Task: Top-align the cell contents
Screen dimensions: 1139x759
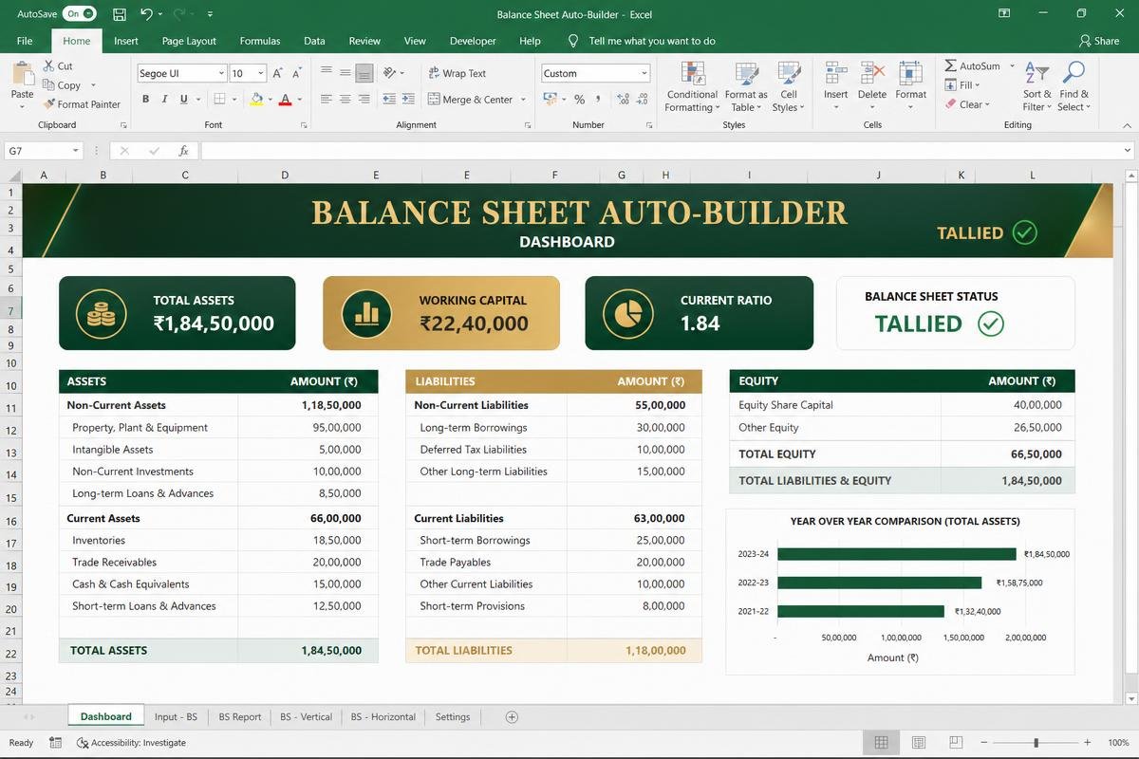Action: coord(326,73)
